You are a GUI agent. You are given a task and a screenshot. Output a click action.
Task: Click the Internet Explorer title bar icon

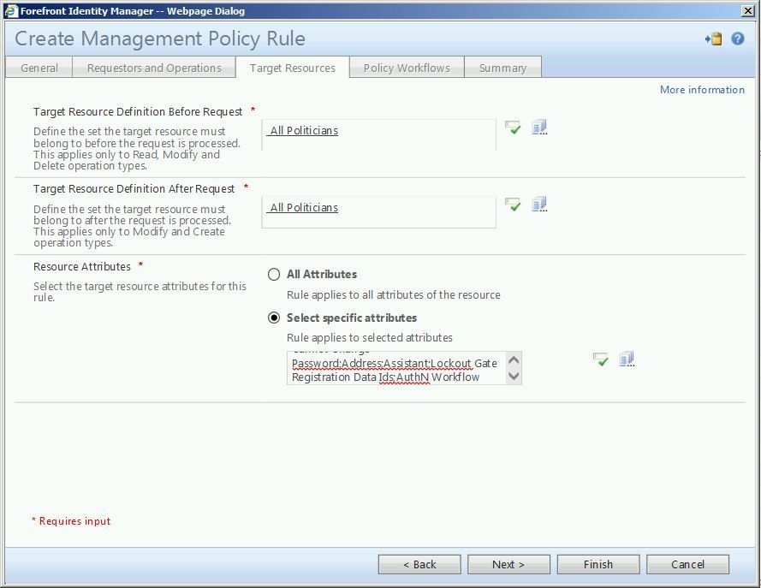pos(11,10)
